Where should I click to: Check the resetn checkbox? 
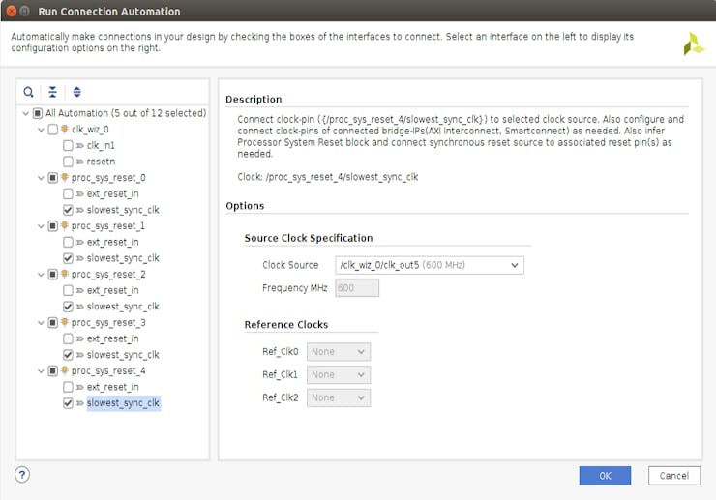(68, 162)
